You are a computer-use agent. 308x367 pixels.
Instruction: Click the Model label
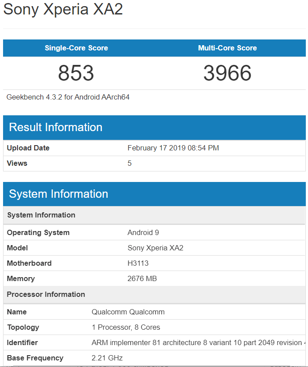point(17,248)
